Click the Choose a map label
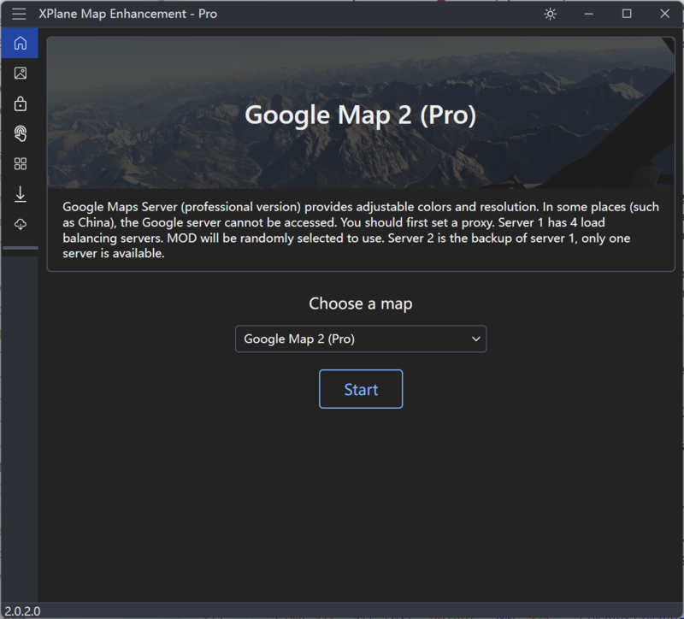 [x=361, y=304]
